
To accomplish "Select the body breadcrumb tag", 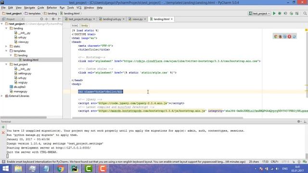I will coord(85,25).
